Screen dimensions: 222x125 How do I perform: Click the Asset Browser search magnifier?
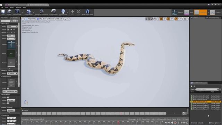coord(218,90)
